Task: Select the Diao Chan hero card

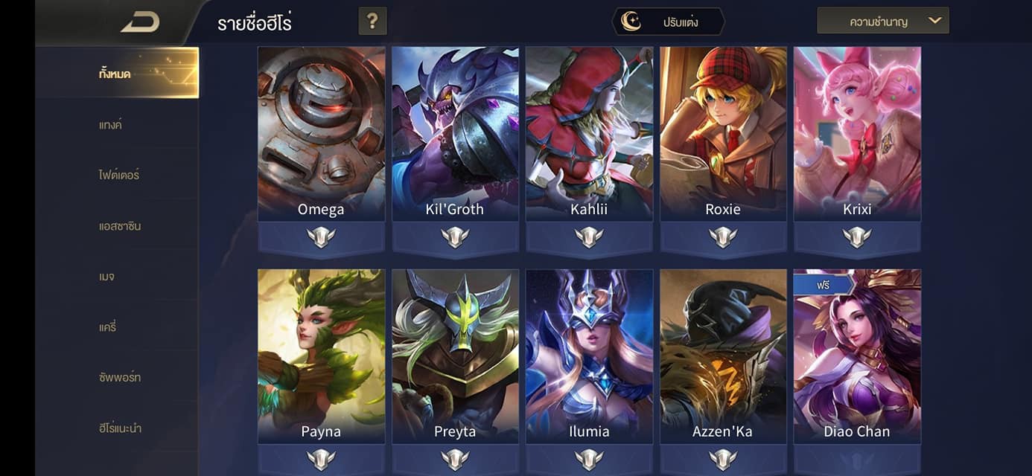Action: pos(857,357)
